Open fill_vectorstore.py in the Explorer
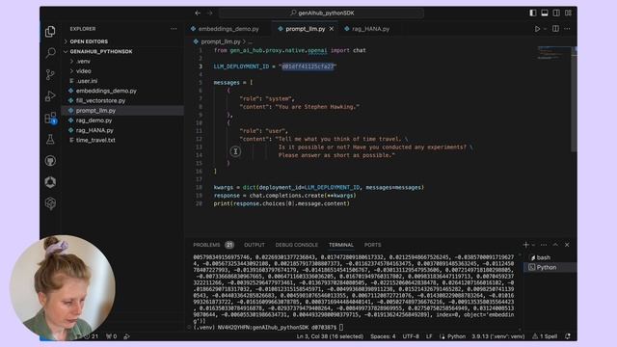This screenshot has width=617, height=347. pos(100,100)
